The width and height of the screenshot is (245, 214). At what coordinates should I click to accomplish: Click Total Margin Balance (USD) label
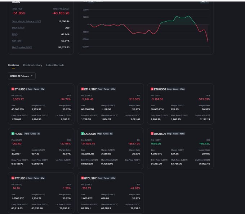[x=27, y=21]
